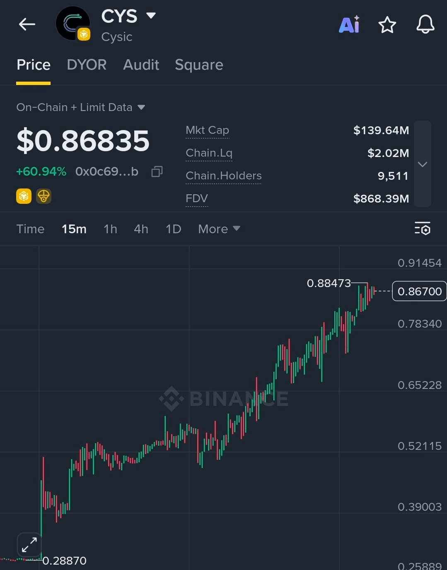Tap the Mkt Cap label
The image size is (447, 570).
point(208,130)
